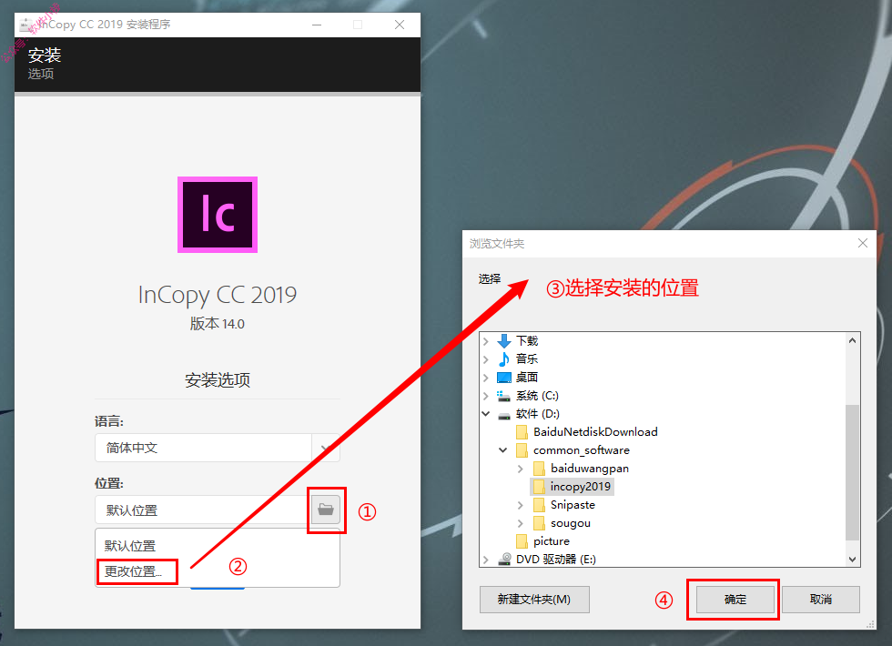
Task: Minimize the InCopy installer window
Action: click(317, 25)
